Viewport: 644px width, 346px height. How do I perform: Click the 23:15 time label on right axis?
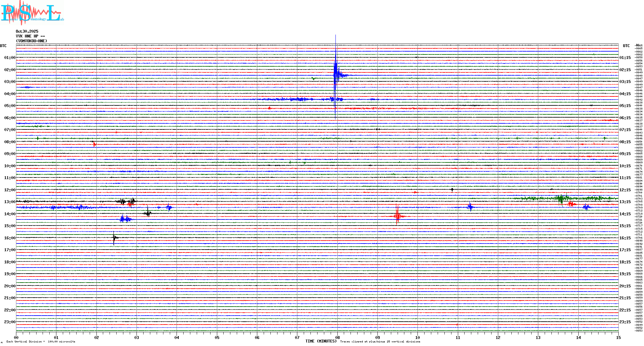coord(625,322)
